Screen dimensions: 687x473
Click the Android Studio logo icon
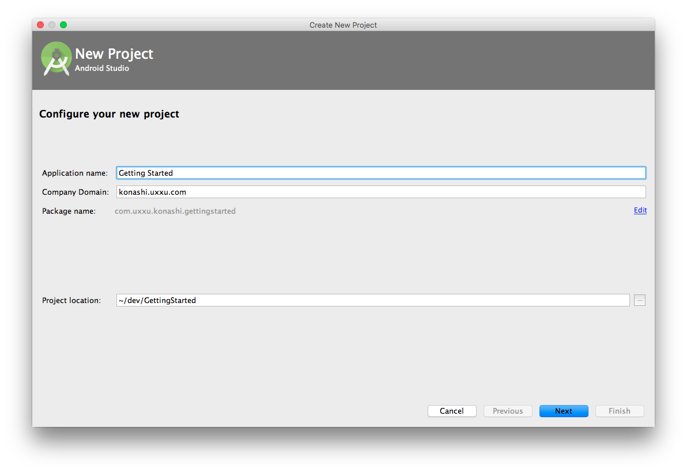(x=56, y=59)
